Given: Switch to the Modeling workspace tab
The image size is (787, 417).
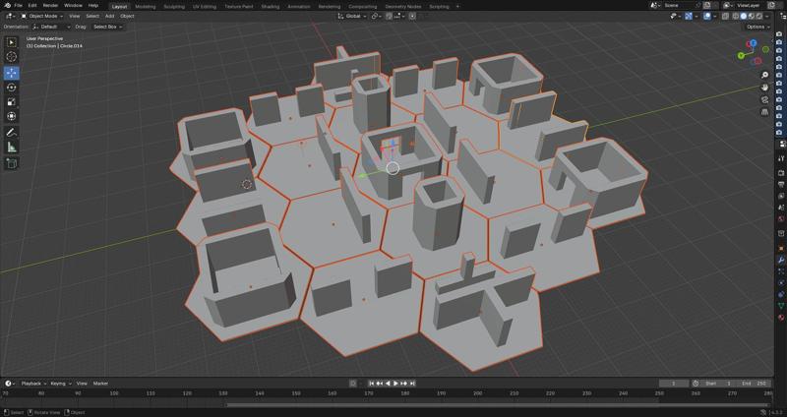Looking at the screenshot, I should [x=145, y=7].
